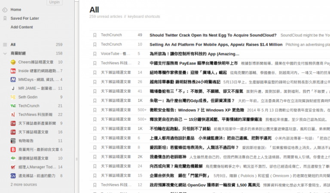The height and width of the screenshot is (193, 330).
Task: Open the 商業周刊 red B feed icon
Action: click(13, 150)
